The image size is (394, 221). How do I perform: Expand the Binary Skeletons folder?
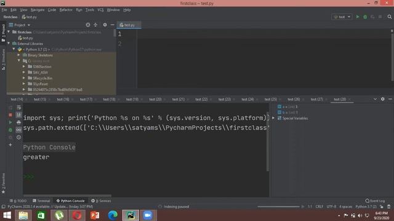tap(19, 55)
